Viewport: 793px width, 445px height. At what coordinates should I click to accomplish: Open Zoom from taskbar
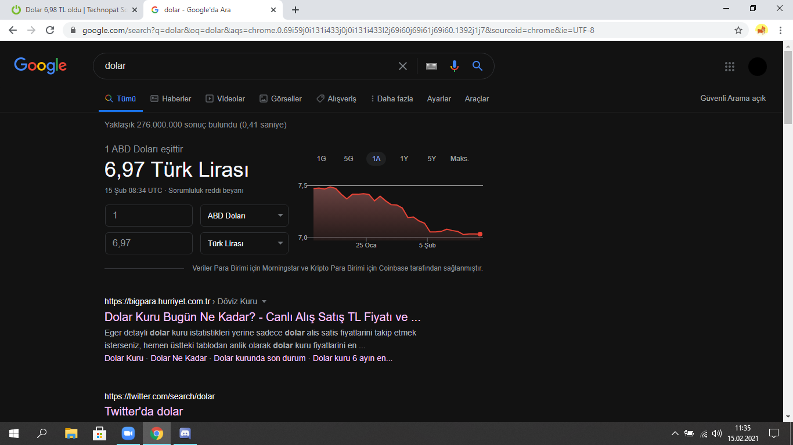coord(128,433)
